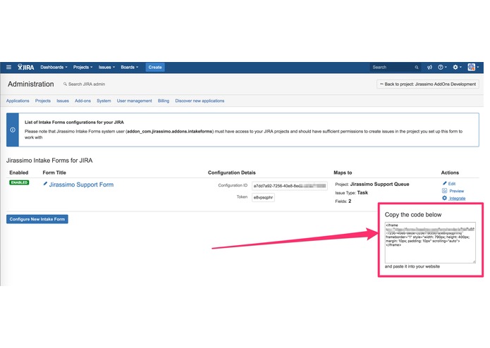This screenshot has width=490, height=348.
Task: Click pencil icon beside Jirassimo Support Form
Action: tap(45, 184)
